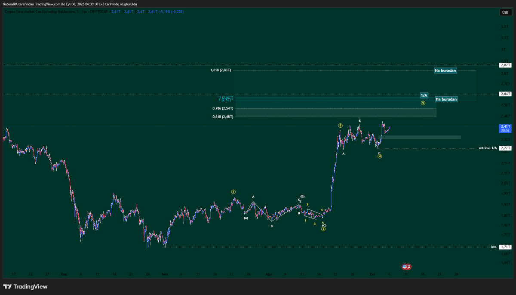Screen dimensions: 516x295
Task: Select the yellow circled wave 4 marker
Action: 380,157
